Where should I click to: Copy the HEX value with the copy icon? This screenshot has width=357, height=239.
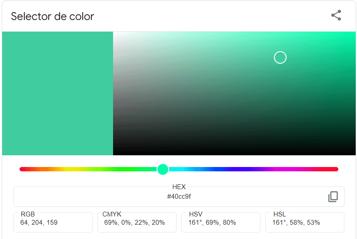pos(333,197)
